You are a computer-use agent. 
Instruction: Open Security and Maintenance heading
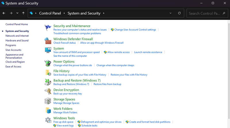click(x=72, y=26)
